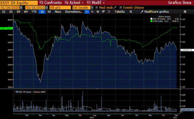Image resolution: width=194 pixels, height=119 pixels.
Task: Click the Ultimo prezzo legend header
Action: click(164, 17)
